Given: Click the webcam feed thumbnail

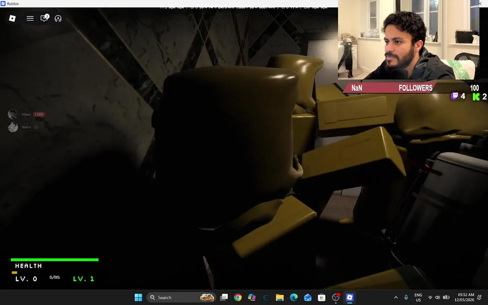Looking at the screenshot, I should coord(409,40).
